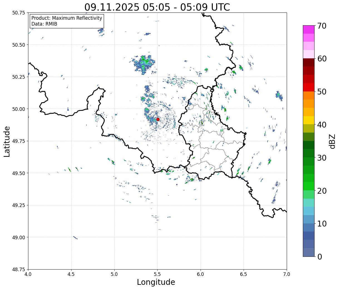Click the bright red swatch above 50 dBZ
Image resolution: width=339 pixels, height=289 pixels.
click(309, 87)
